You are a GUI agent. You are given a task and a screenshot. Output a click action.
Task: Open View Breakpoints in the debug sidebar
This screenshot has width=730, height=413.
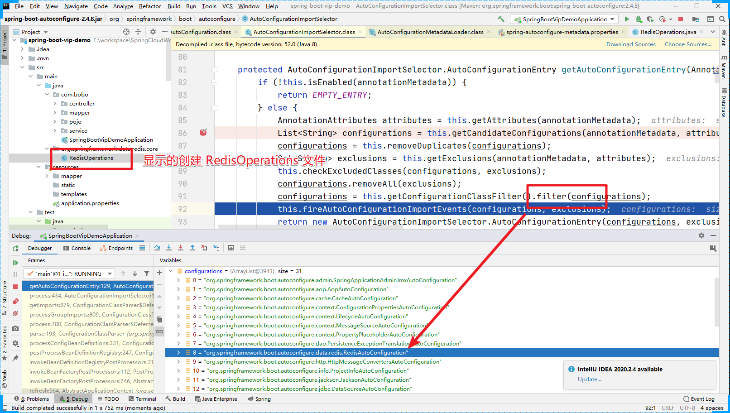15,301
